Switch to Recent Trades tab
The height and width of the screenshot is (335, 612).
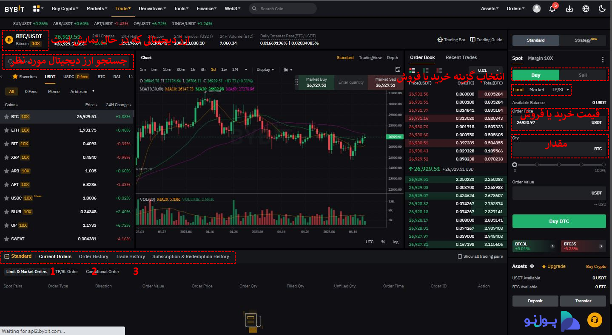tap(461, 57)
